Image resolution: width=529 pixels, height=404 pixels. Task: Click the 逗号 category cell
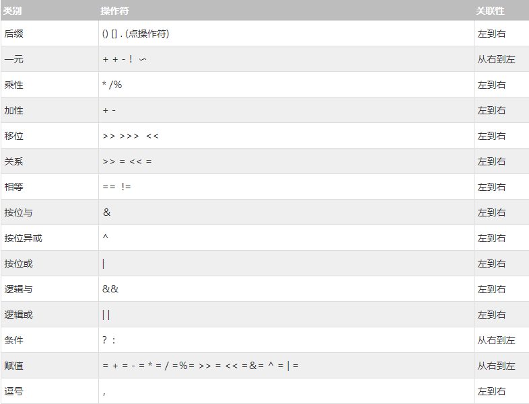pyautogui.click(x=50, y=391)
